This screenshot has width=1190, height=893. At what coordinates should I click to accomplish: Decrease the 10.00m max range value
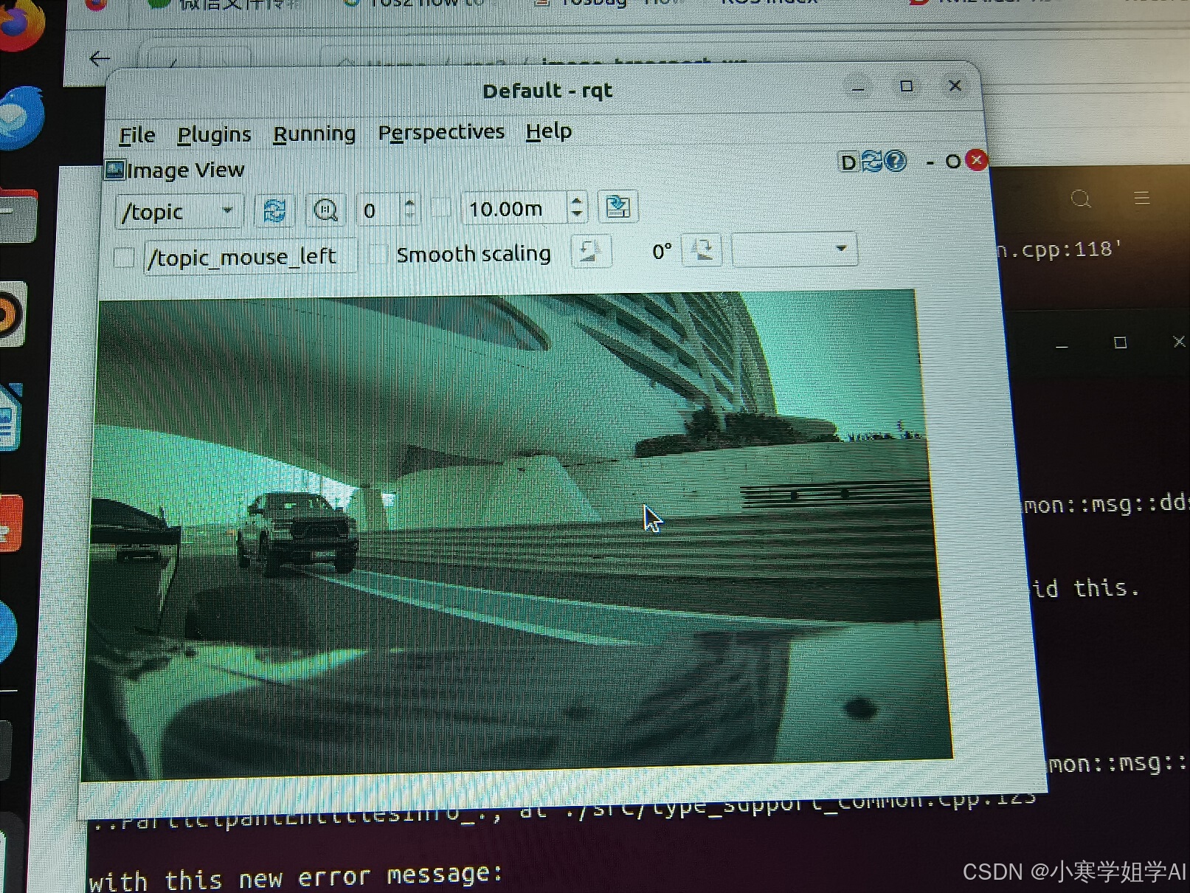point(577,216)
